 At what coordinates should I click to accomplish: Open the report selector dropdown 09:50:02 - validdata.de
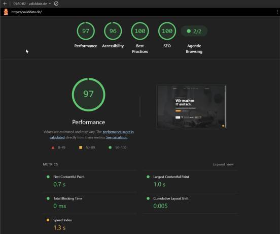32,4
